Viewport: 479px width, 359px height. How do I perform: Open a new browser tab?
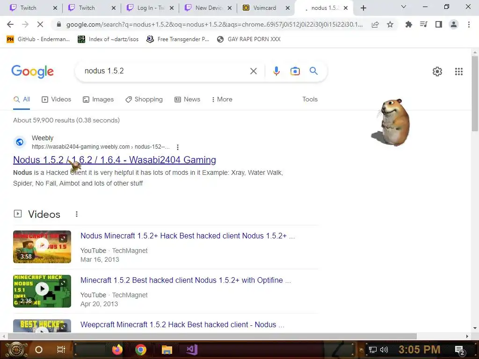(363, 8)
